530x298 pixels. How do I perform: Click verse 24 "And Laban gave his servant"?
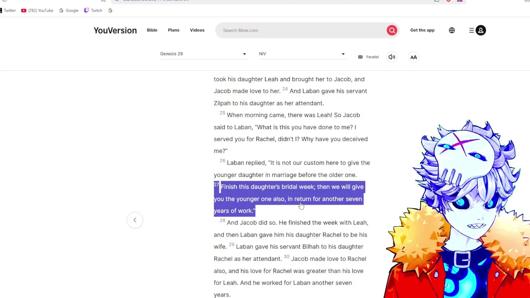[x=328, y=91]
